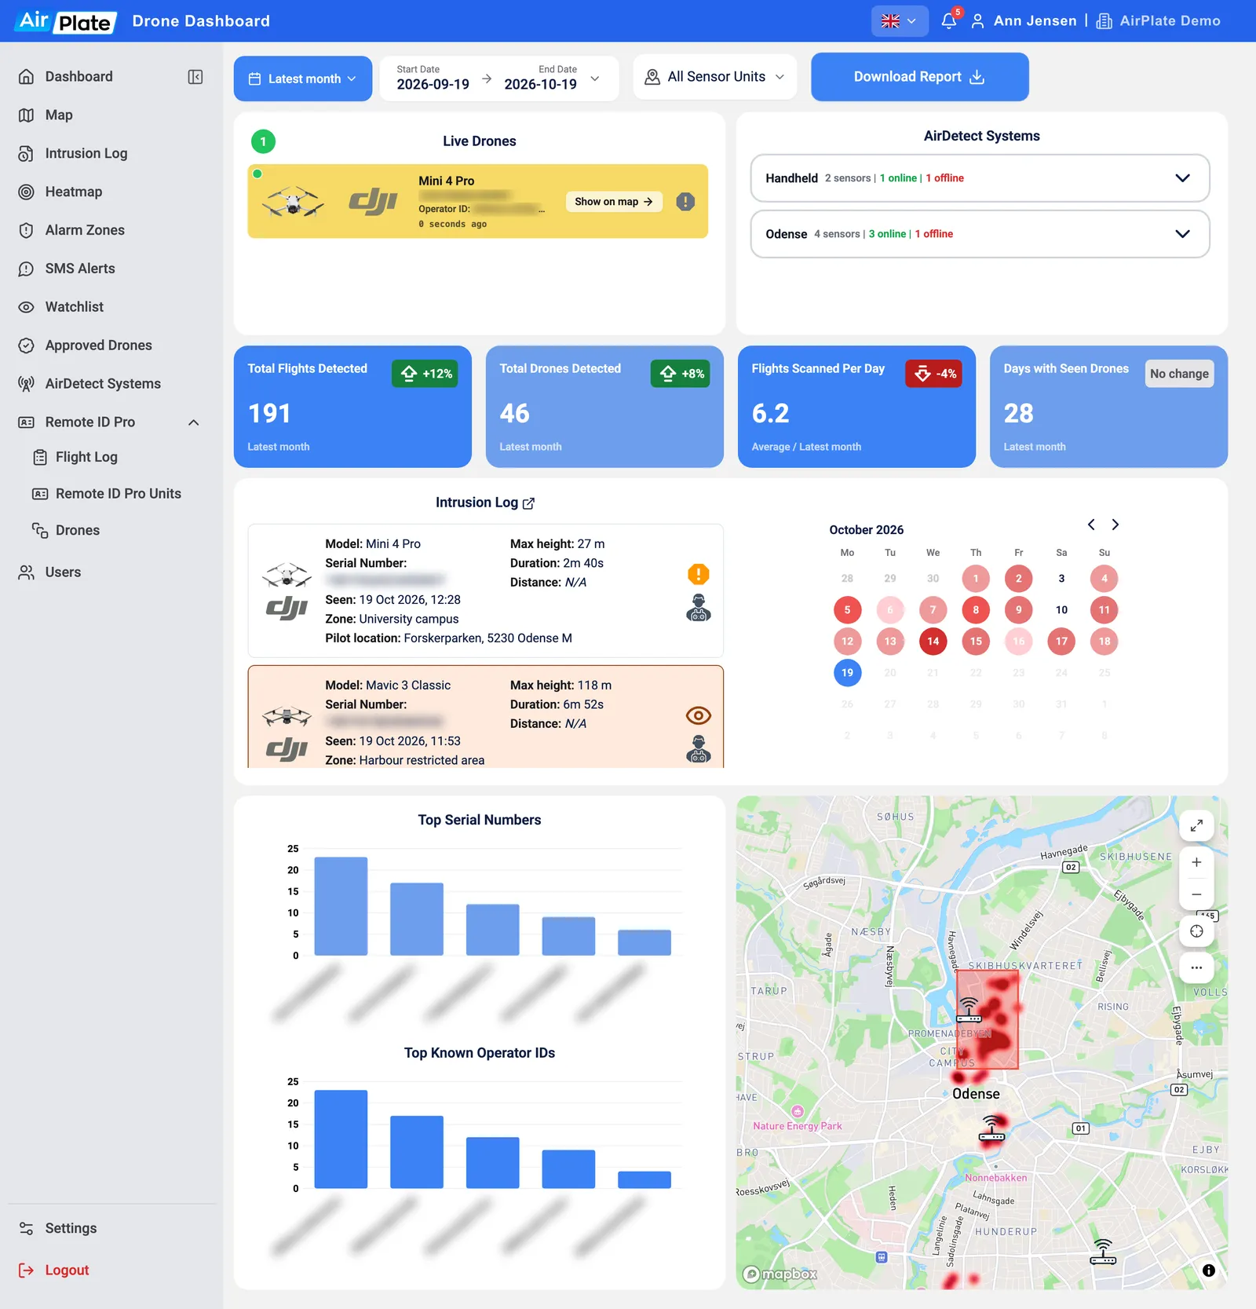This screenshot has height=1309, width=1256.
Task: Collapse the Remote ID Pro menu
Action: (193, 422)
